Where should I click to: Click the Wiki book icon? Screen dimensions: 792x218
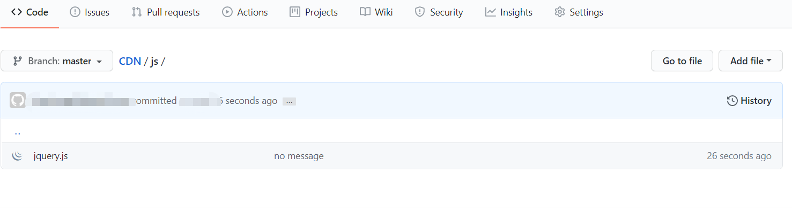coord(365,12)
